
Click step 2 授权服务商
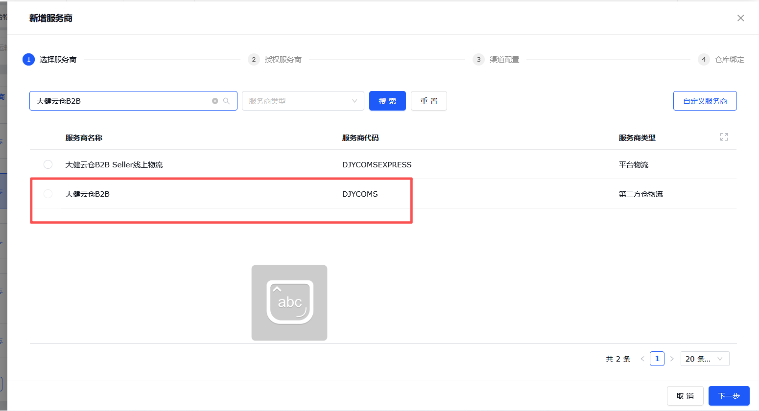click(275, 60)
